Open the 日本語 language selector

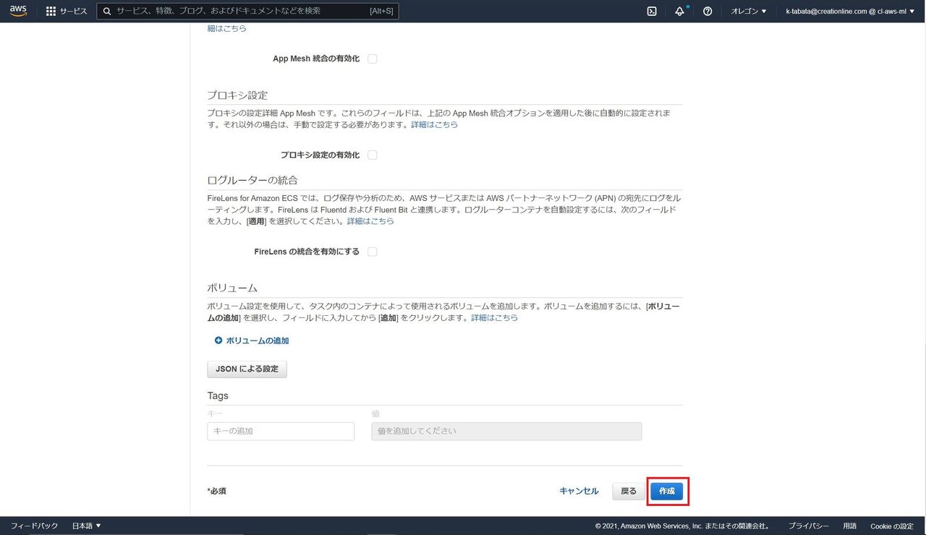[x=86, y=526]
